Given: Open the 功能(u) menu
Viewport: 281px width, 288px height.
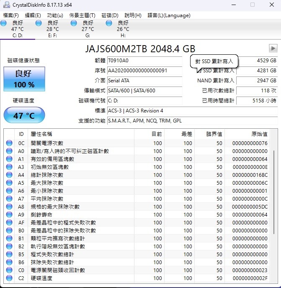Looking at the screenshot, I should [x=55, y=15].
